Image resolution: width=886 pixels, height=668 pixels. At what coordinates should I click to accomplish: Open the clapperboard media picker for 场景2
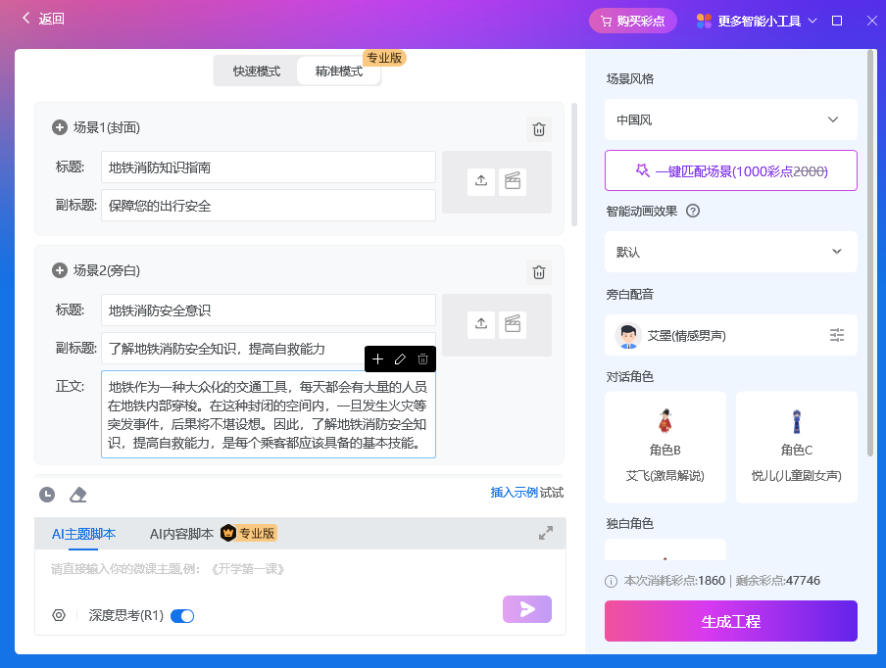(x=513, y=324)
